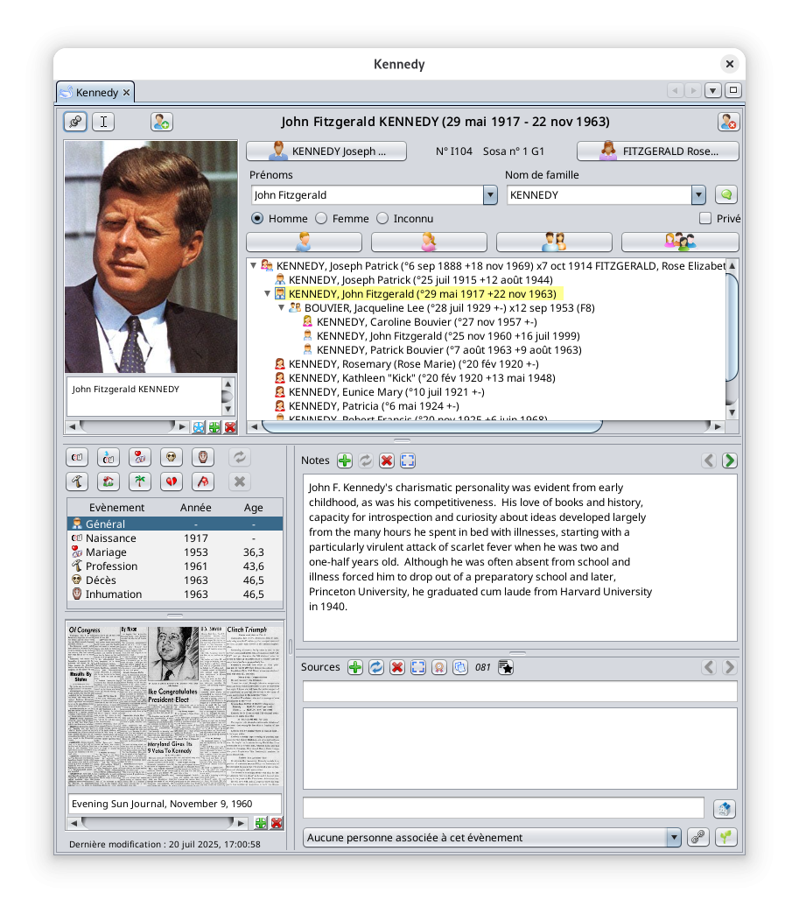The height and width of the screenshot is (914, 799).
Task: Click green plus to add a source
Action: 355,667
